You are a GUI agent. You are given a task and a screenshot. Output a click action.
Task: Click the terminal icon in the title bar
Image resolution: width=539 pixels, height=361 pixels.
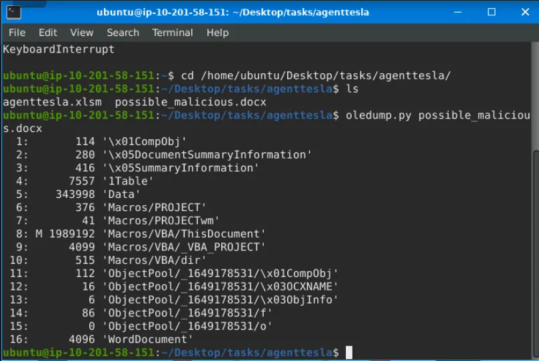(13, 12)
